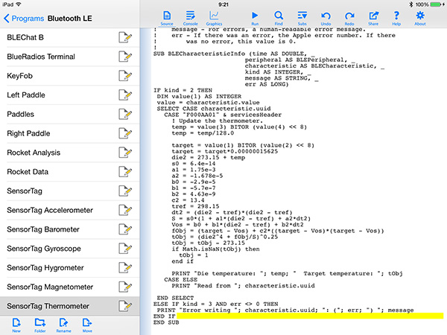
Task: Open Help with the question mark icon
Action: click(x=396, y=18)
